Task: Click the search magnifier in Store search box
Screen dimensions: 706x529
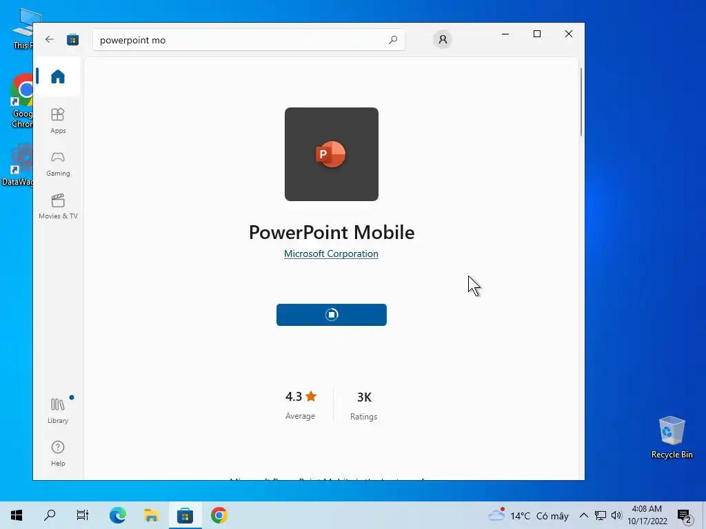Action: coord(392,39)
